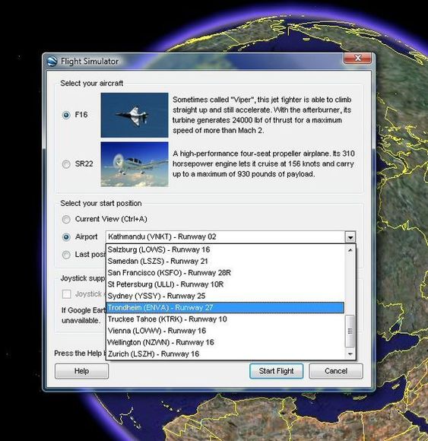Select the Last position radio button

click(66, 255)
